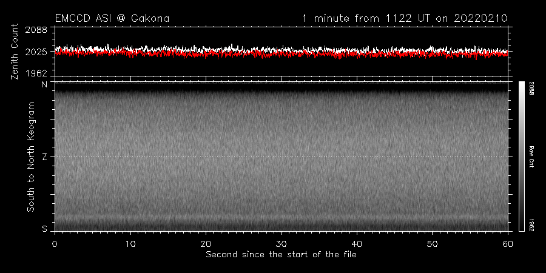Click the title 'EMCCD ASI @ Gakona'
Viewport: 546px width, 273px height.
112,18
